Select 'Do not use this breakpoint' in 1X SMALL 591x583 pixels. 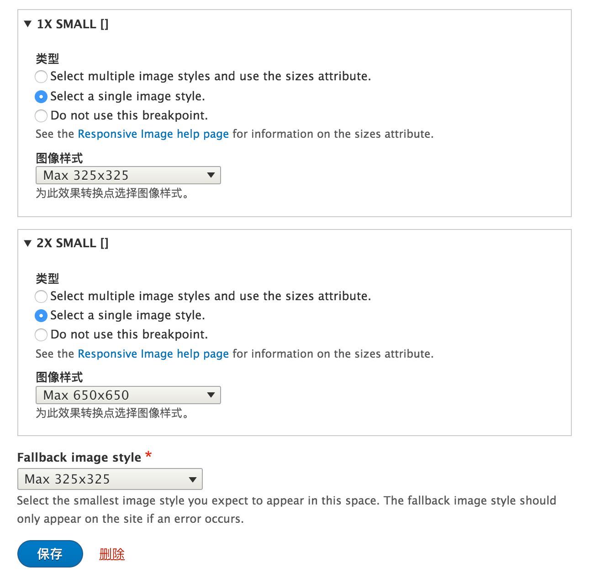[41, 116]
